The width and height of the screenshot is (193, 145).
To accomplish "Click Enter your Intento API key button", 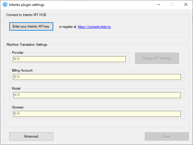I will (31, 26).
